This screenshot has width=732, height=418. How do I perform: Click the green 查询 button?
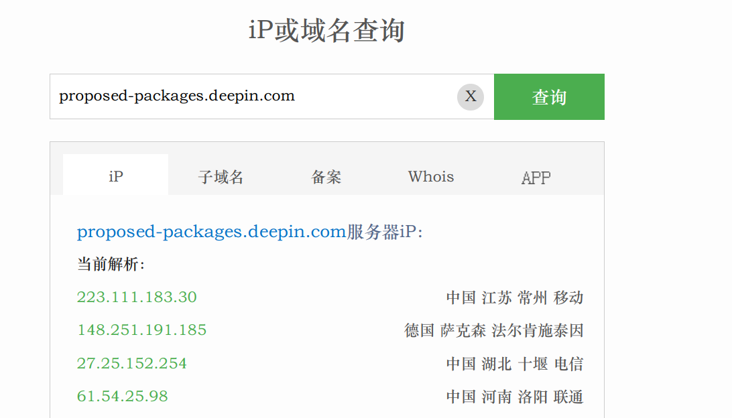[x=549, y=96]
